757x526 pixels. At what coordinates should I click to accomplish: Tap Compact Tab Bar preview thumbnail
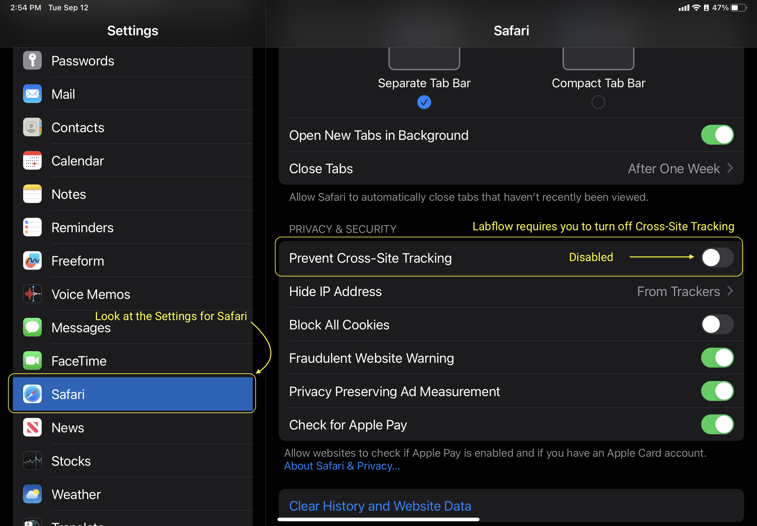pos(598,59)
